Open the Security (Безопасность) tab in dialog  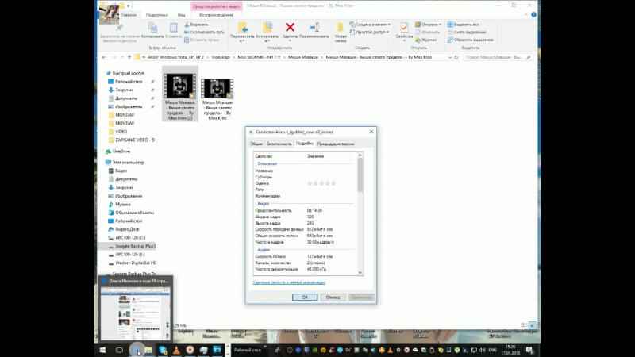[279, 144]
